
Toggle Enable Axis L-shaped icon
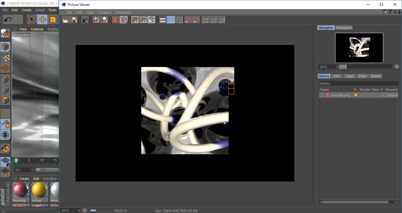(5, 114)
